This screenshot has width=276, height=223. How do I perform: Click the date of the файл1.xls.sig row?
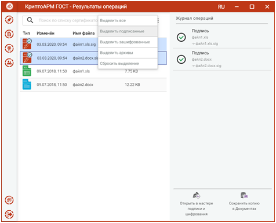tap(52, 45)
